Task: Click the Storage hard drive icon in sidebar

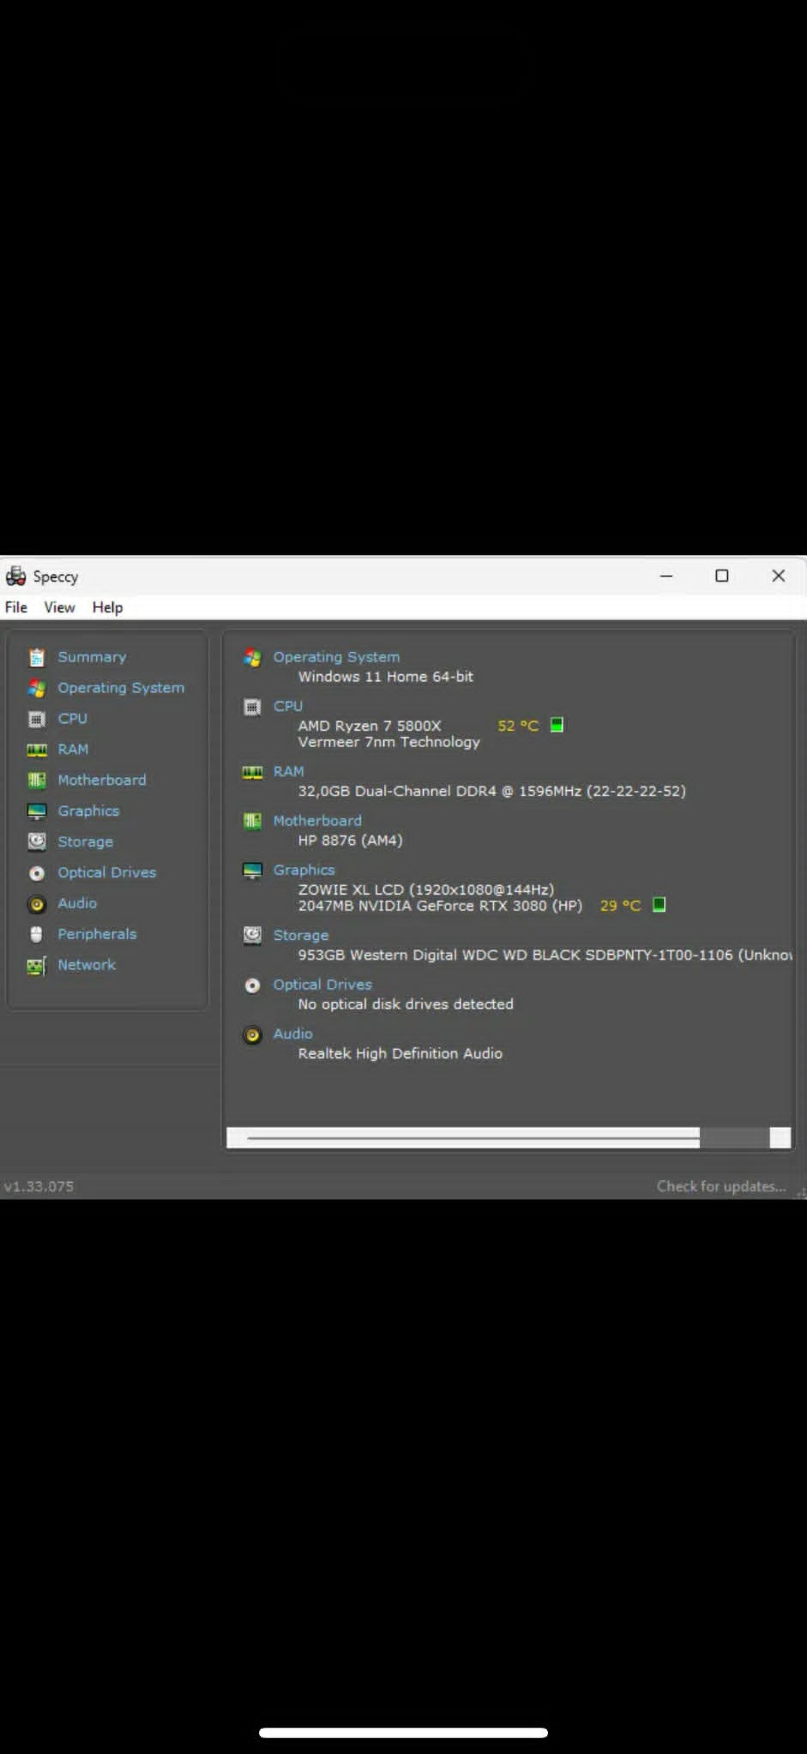Action: (36, 841)
